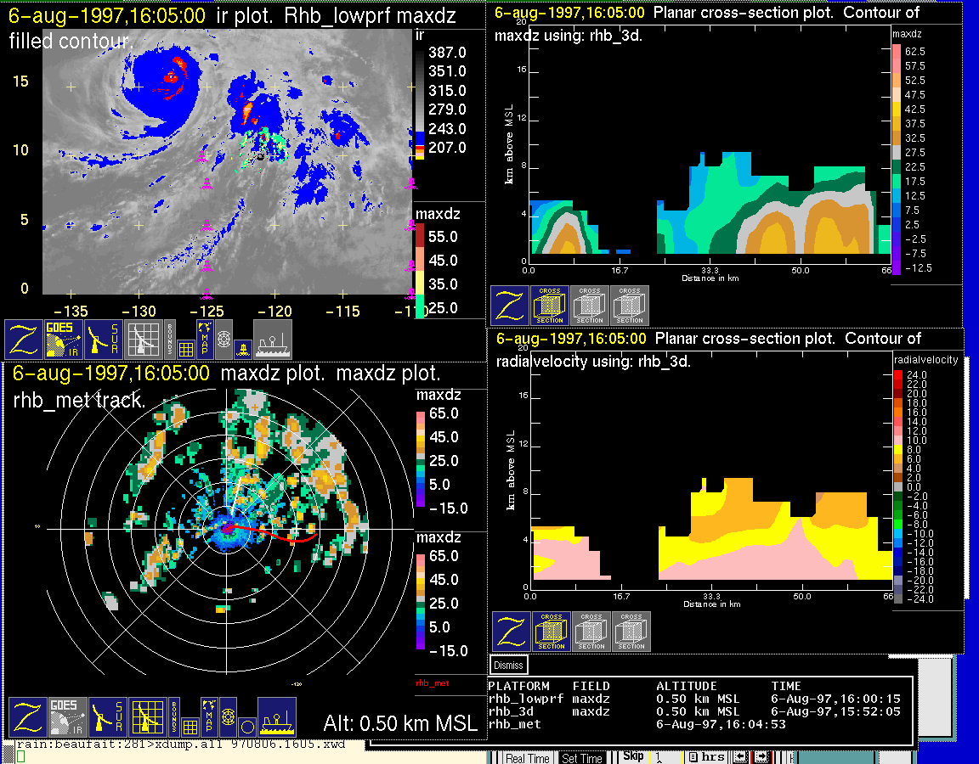Click the Real Time button

click(x=527, y=758)
